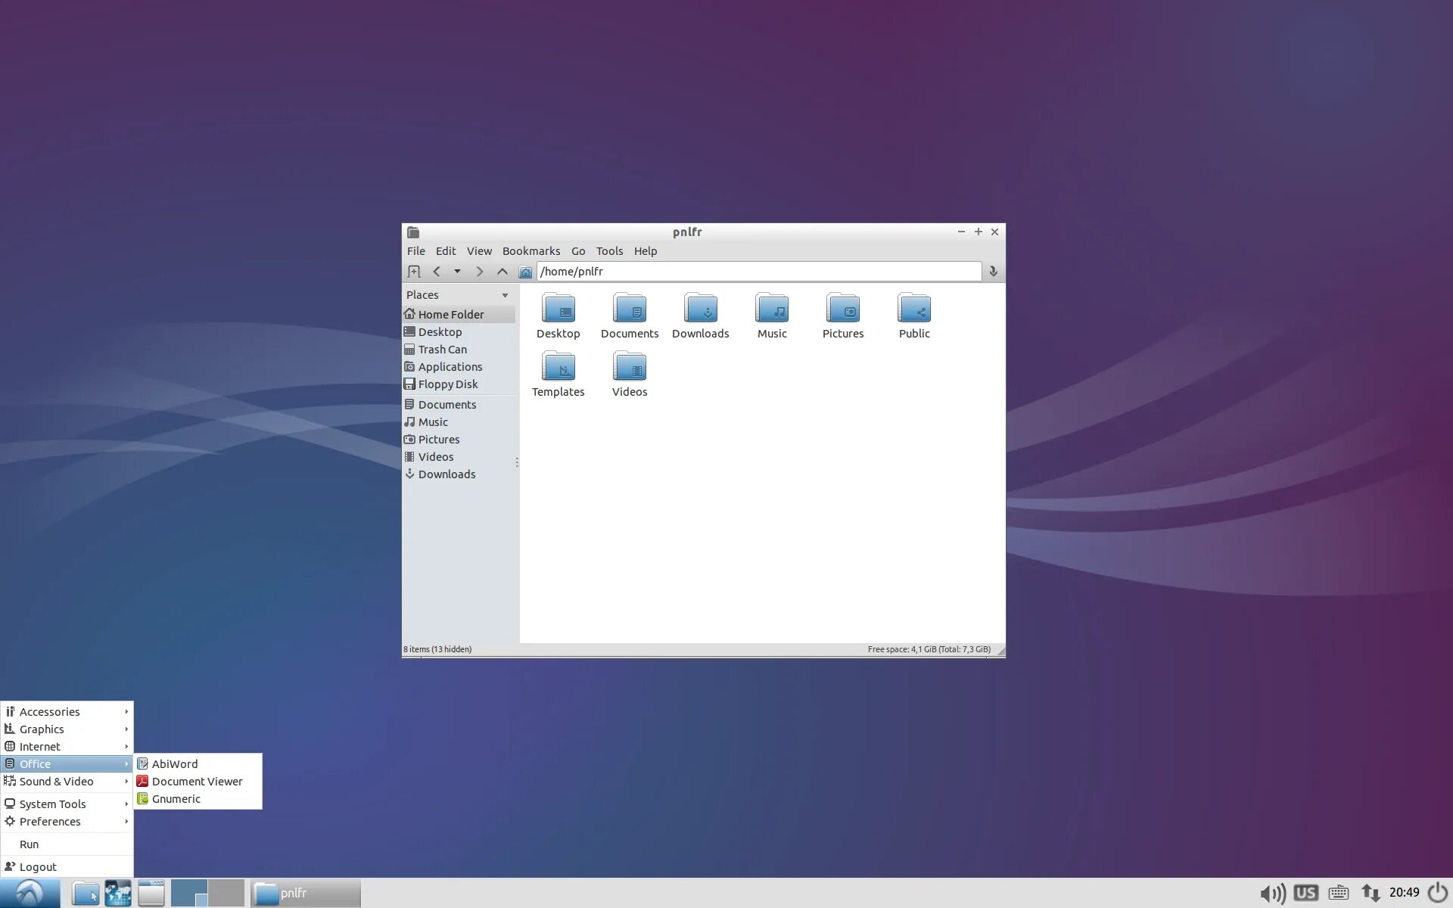Image resolution: width=1453 pixels, height=908 pixels.
Task: Click the home folder toolbar icon
Action: pyautogui.click(x=525, y=272)
